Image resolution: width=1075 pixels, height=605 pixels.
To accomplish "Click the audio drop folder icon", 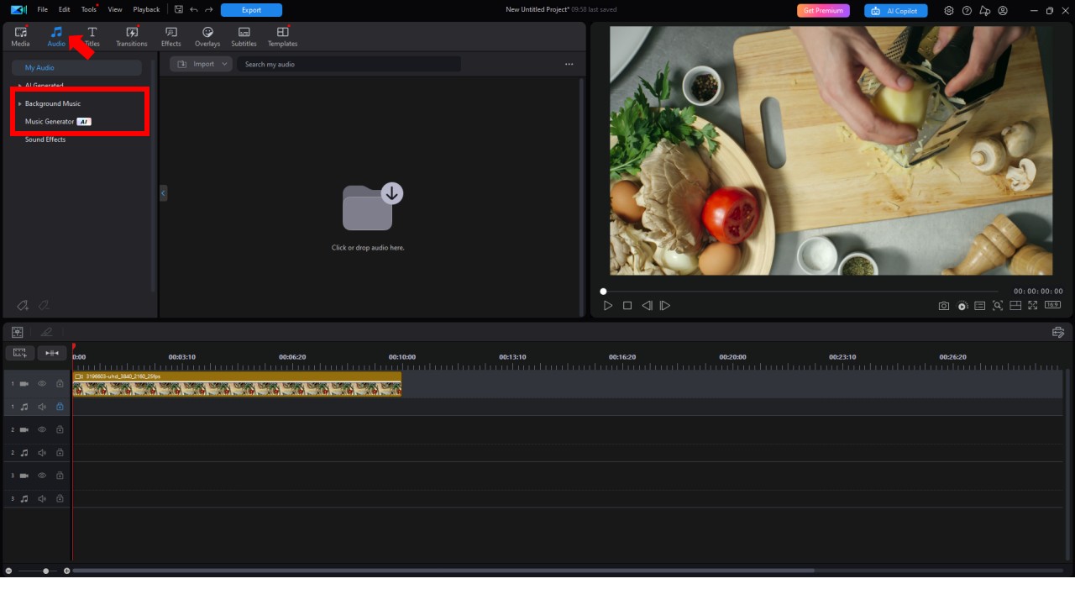I will (x=372, y=206).
